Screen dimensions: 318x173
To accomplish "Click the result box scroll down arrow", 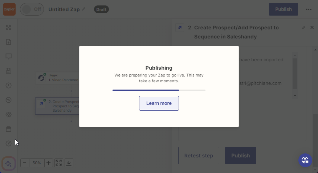I will 295,96.
